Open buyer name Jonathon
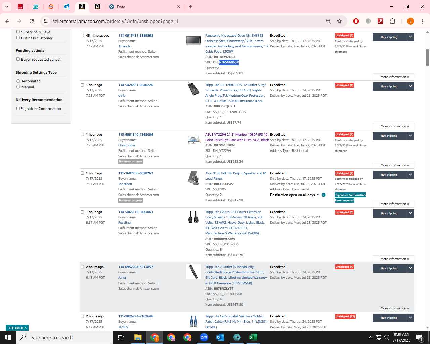This screenshot has height=344, width=430. click(125, 184)
